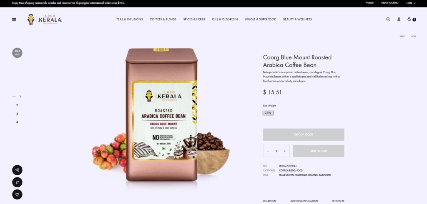Open the Coffees & Blends menu
Image resolution: width=427 pixels, height=204 pixels.
163,19
